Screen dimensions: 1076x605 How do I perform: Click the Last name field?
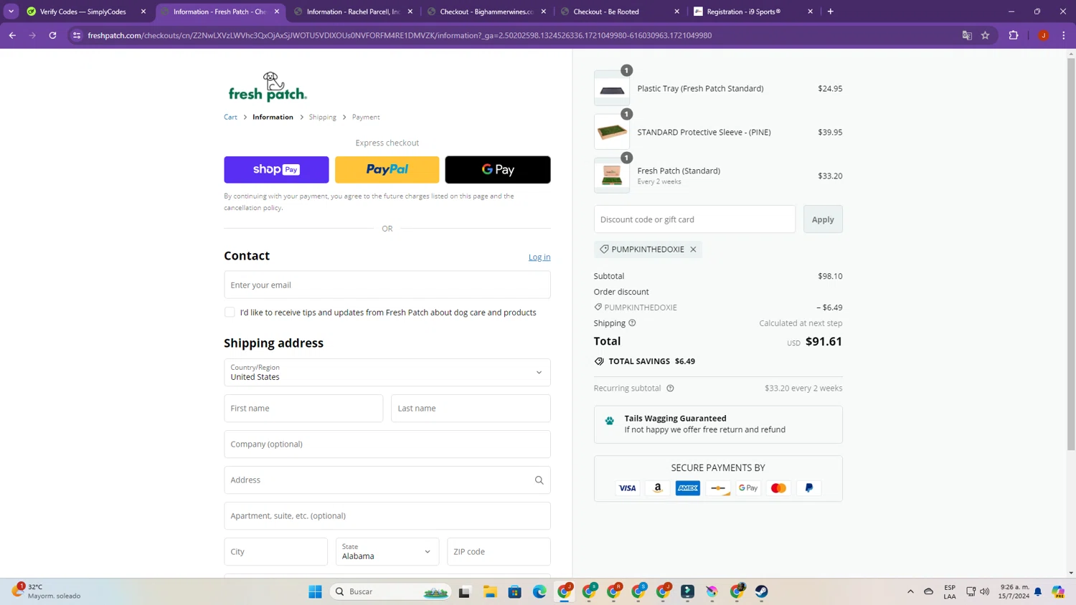[471, 409]
